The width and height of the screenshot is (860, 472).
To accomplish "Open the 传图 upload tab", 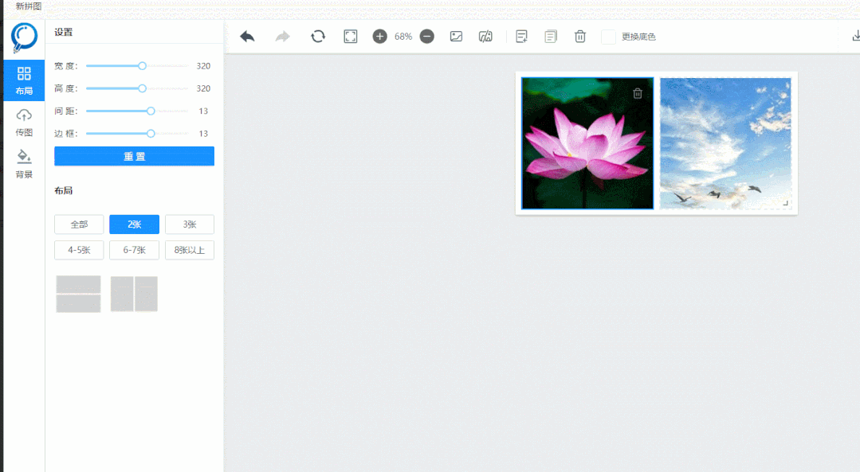I will click(24, 122).
